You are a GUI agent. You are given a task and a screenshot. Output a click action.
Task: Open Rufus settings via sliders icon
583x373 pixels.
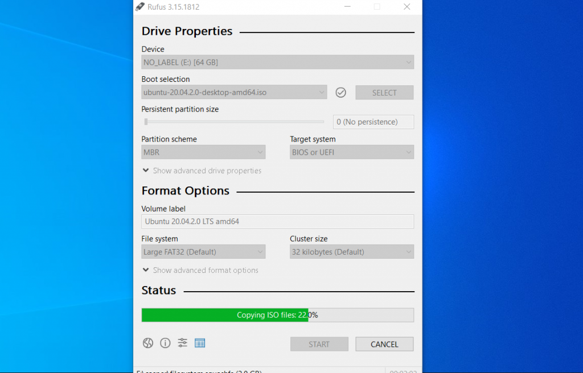[x=182, y=343]
